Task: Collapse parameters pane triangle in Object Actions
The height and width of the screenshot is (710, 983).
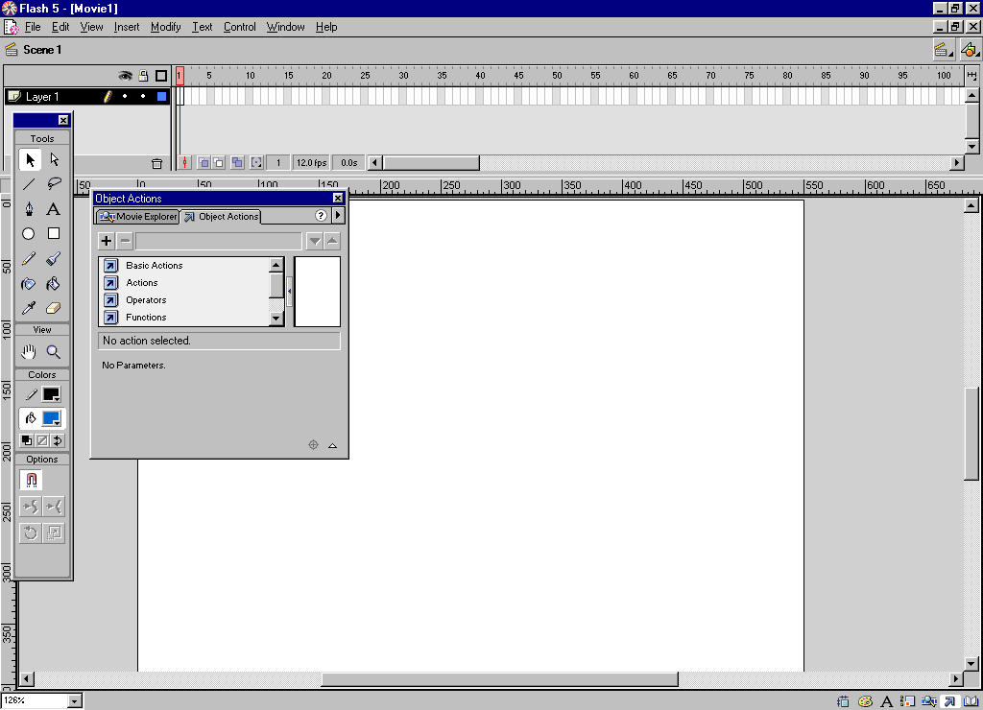Action: click(333, 445)
